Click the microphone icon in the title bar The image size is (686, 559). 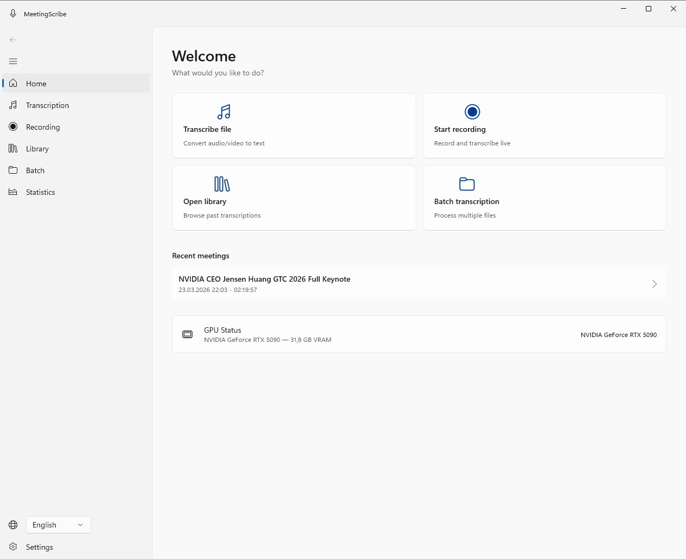[12, 13]
